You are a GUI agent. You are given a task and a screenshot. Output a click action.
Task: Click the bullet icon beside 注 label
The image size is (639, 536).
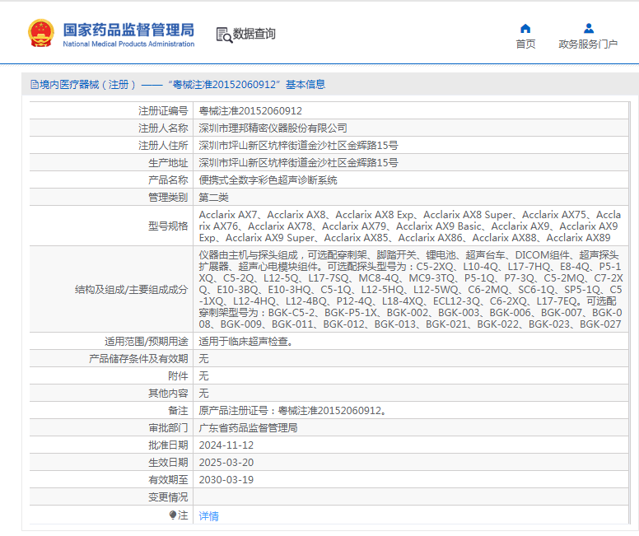173,515
